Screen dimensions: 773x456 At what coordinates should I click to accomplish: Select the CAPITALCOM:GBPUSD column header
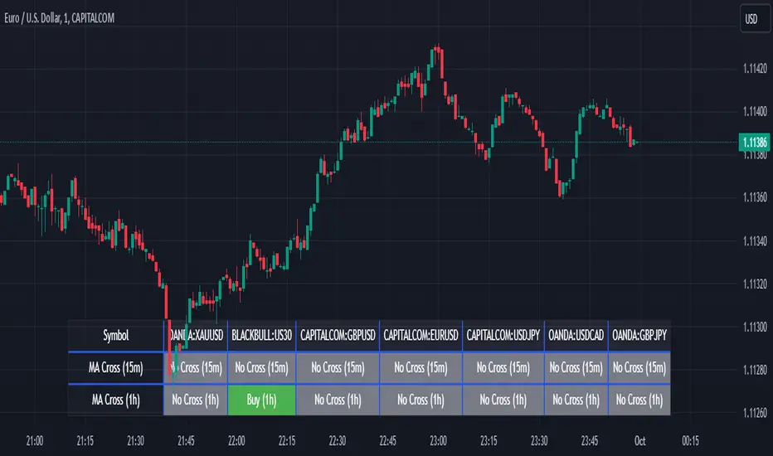pos(338,336)
